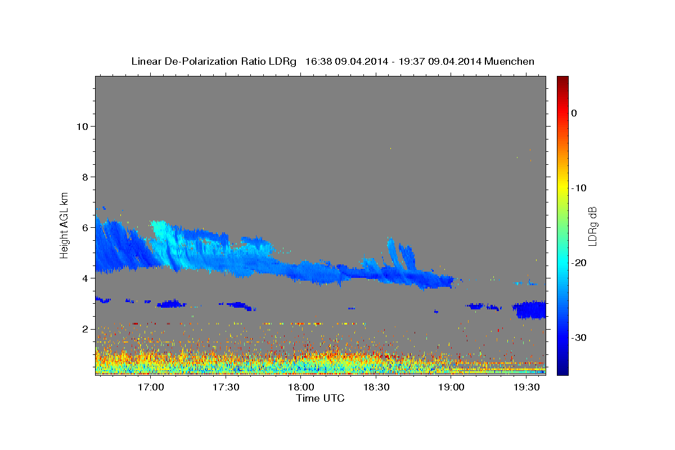Click the colorbar value label -10
The width and height of the screenshot is (675, 450).
pos(579,188)
